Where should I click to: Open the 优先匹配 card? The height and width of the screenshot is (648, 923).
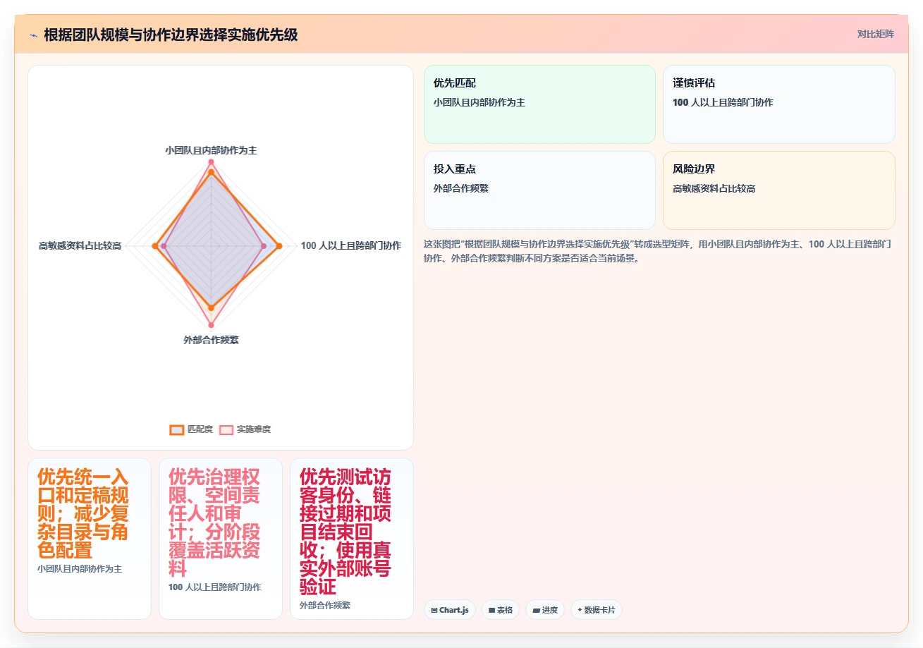[539, 104]
